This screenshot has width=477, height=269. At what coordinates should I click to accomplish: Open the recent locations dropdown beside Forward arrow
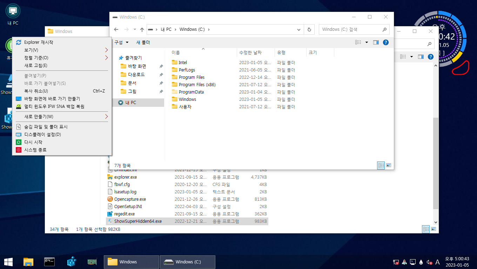tap(134, 29)
